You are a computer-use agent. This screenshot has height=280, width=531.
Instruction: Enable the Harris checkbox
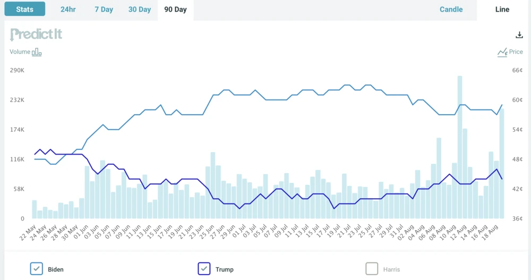coord(372,269)
